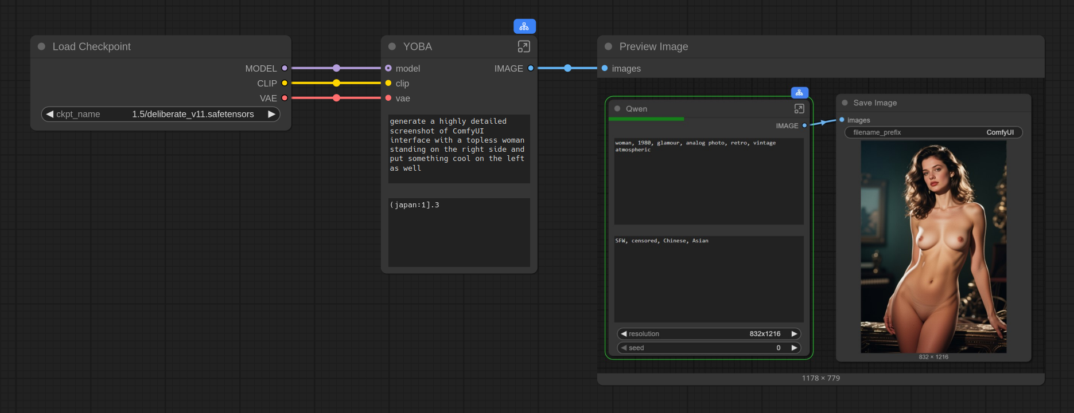Click the '(japan:1].3' text field
This screenshot has width=1074, height=413.
tap(459, 232)
